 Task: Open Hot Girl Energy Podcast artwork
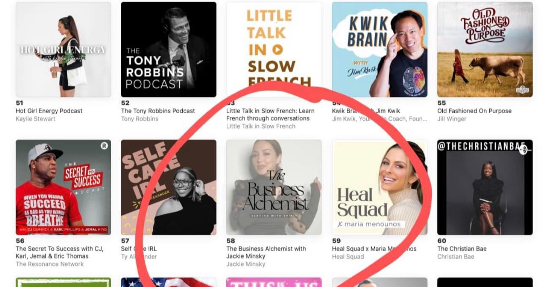tap(63, 49)
